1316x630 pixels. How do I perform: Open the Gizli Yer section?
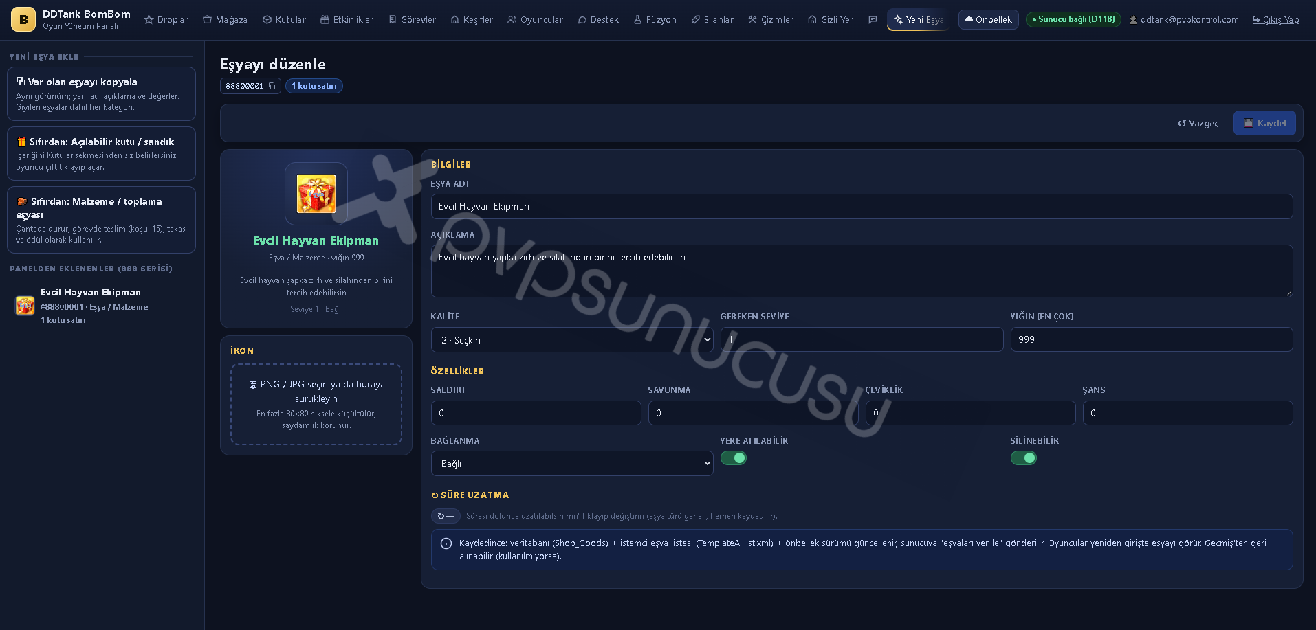click(830, 19)
